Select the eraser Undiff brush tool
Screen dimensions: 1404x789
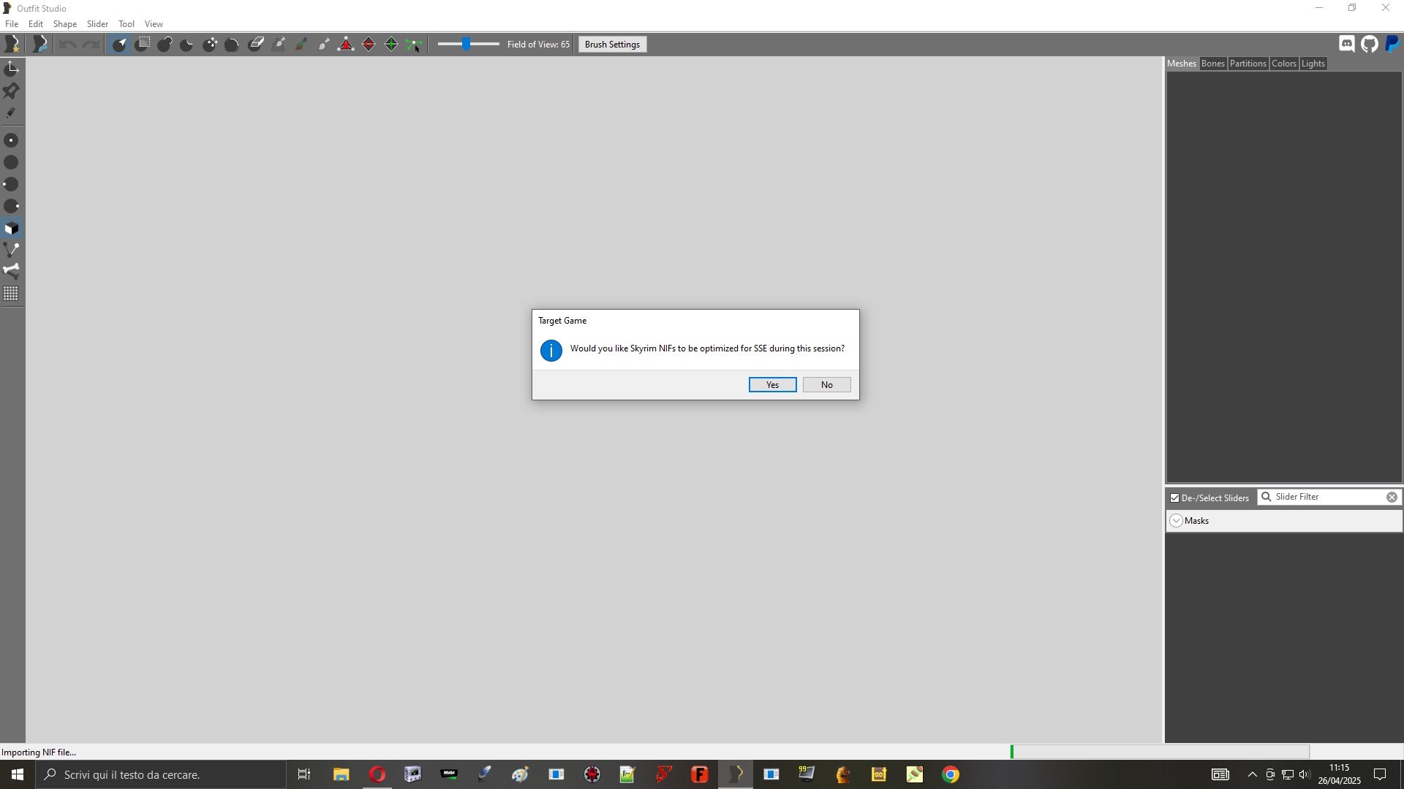(256, 45)
